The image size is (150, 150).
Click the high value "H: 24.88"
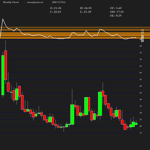pyautogui.click(x=86, y=8)
